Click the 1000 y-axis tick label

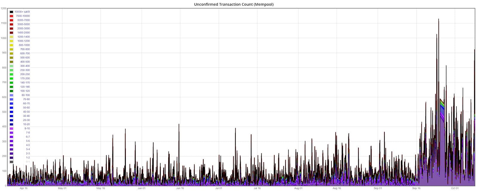(4, 38)
